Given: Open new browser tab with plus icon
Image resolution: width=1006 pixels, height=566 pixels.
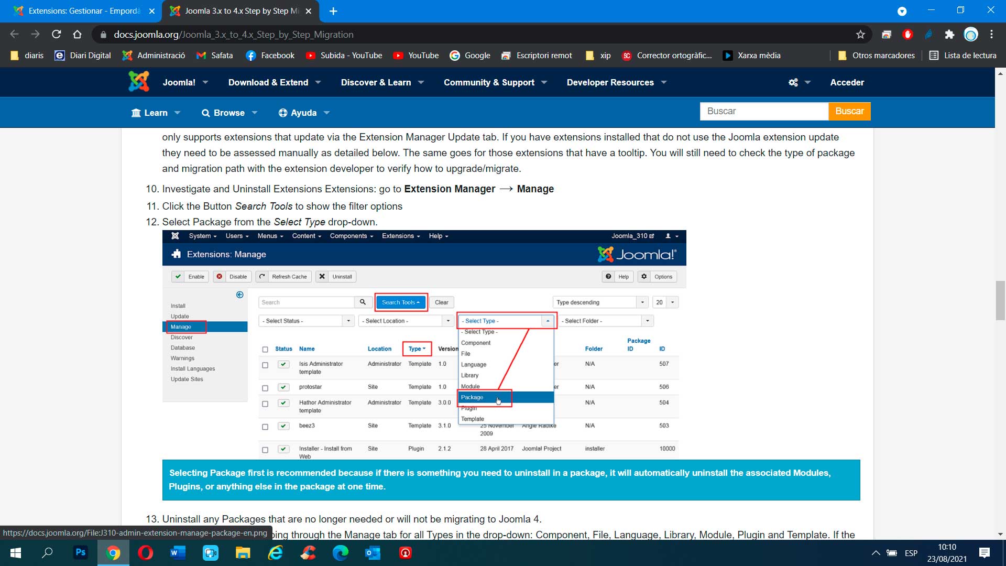Looking at the screenshot, I should click(x=333, y=11).
